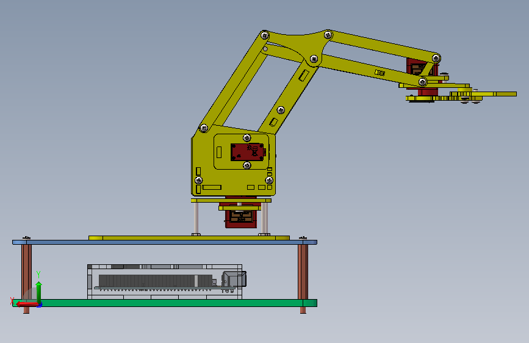This screenshot has height=343, width=529.
Task: Click the wide rectangular slot at the body's bottom-left
Action: (212, 187)
